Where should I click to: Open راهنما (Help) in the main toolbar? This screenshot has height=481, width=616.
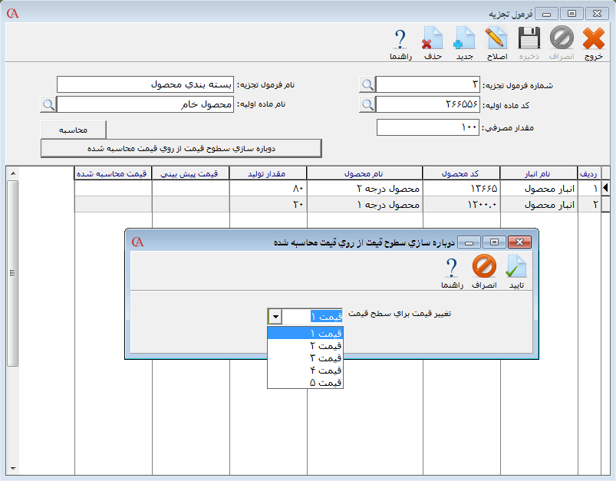pos(400,39)
